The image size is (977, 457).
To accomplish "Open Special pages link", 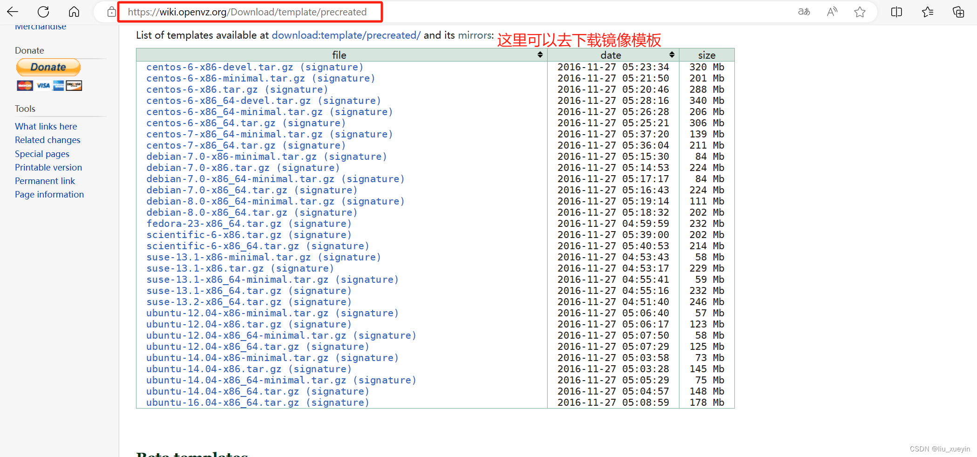I will [x=42, y=154].
